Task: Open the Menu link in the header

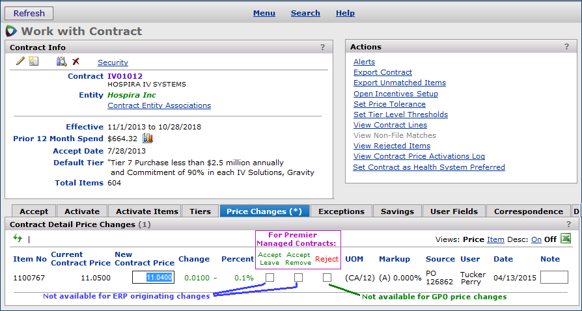Action: pyautogui.click(x=264, y=13)
